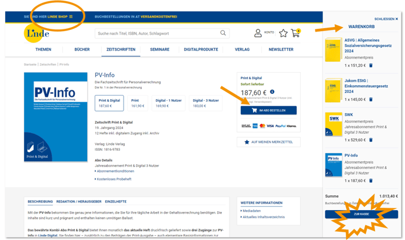The width and height of the screenshot is (405, 240).
Task: Select the Print 161,90 € option
Action: pyautogui.click(x=138, y=103)
